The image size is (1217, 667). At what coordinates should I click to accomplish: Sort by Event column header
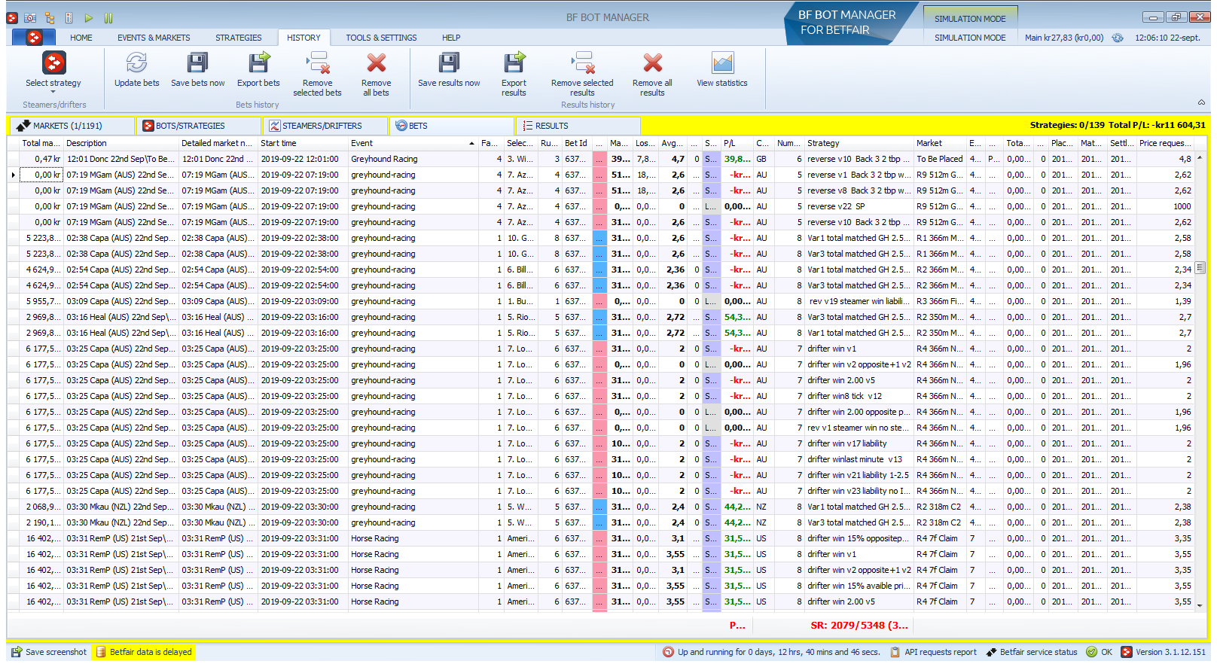413,143
